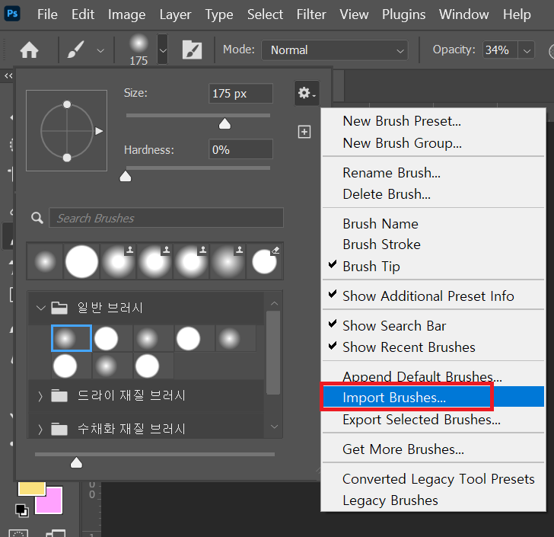Pick the recent eraser-tagged brush thumbnail
Viewport: 554px width, 537px height.
click(264, 262)
